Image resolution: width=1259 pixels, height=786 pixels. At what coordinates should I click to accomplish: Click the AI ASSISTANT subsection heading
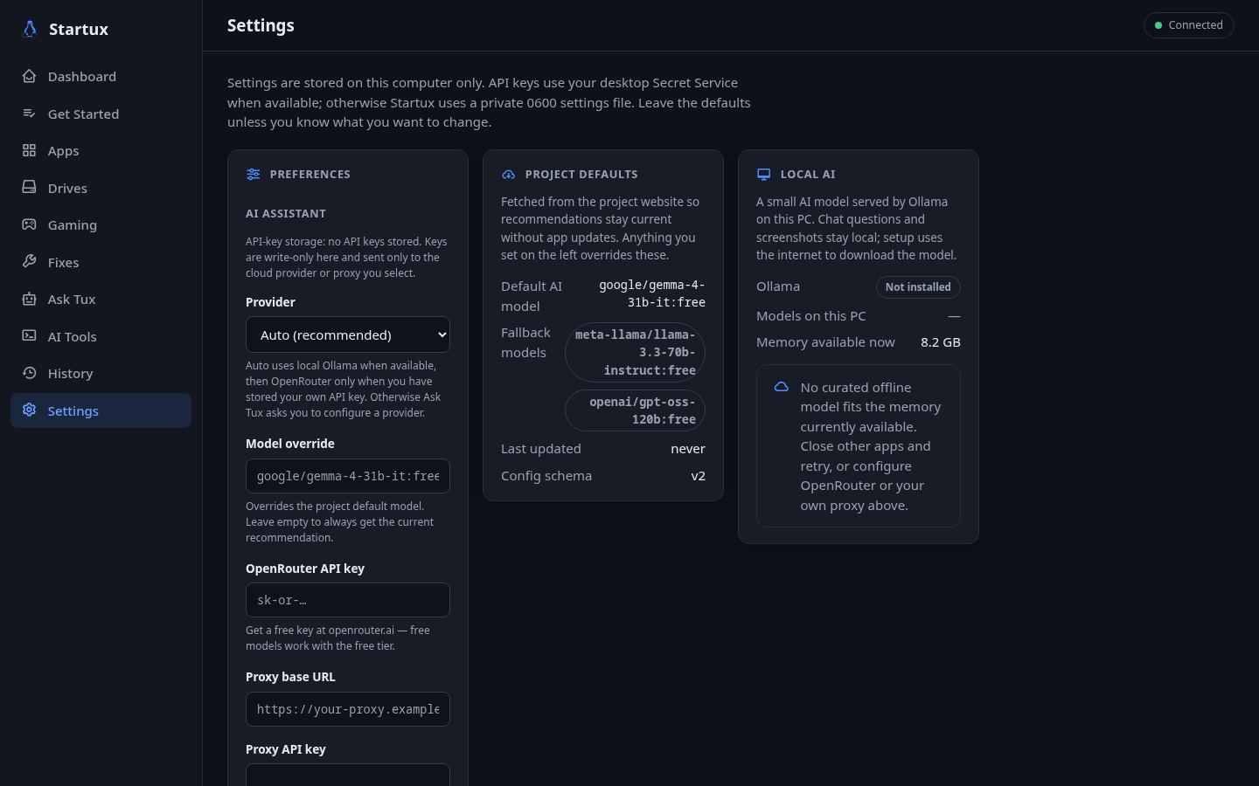click(286, 213)
